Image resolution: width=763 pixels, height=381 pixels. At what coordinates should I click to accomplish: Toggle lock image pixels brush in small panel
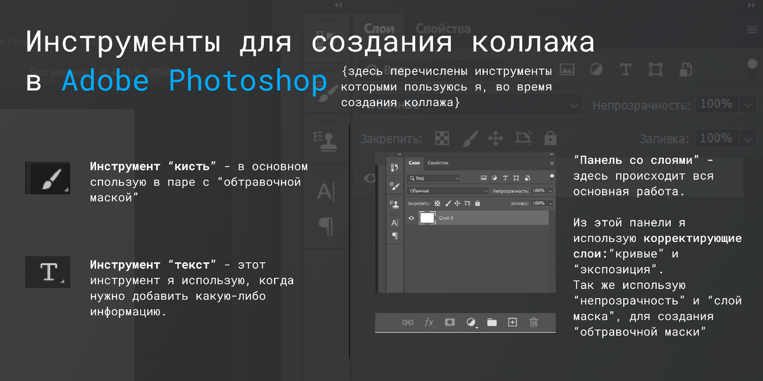pos(448,203)
